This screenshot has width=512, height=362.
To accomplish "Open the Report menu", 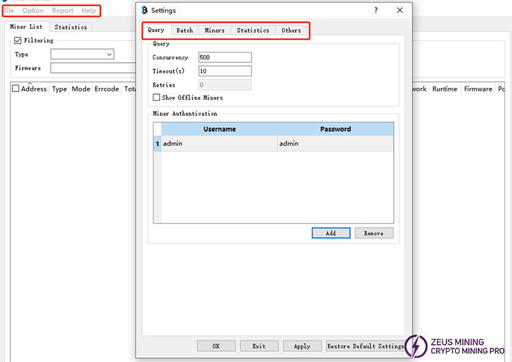I will click(63, 11).
